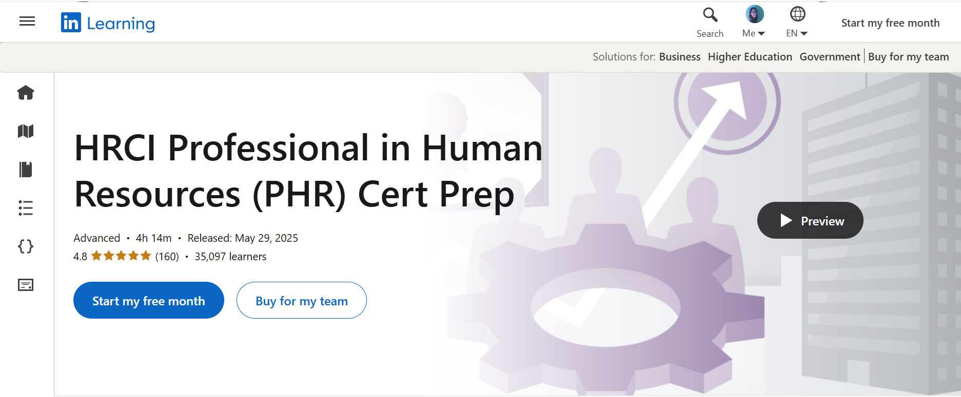Open the sidebar bulleted list icon

tap(26, 208)
